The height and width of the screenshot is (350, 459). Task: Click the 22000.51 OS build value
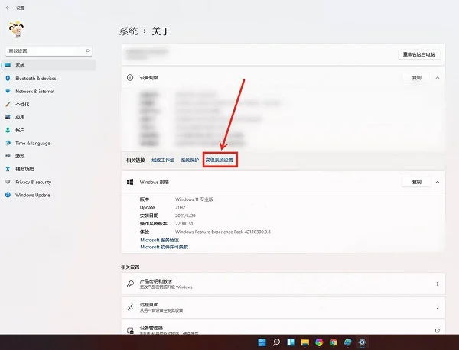(x=184, y=224)
